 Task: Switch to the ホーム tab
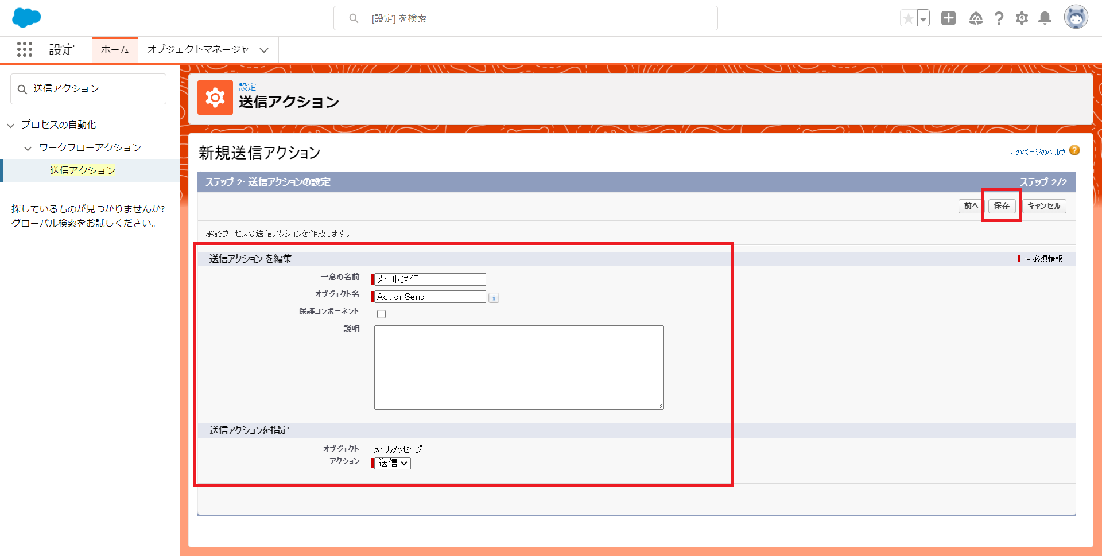(115, 50)
